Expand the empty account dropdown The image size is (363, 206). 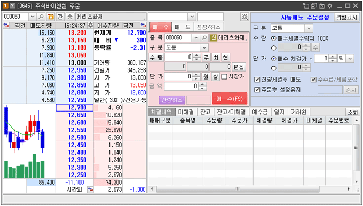coord(192,17)
